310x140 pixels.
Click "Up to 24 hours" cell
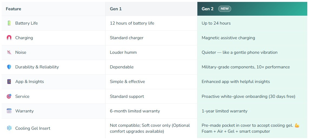216,23
